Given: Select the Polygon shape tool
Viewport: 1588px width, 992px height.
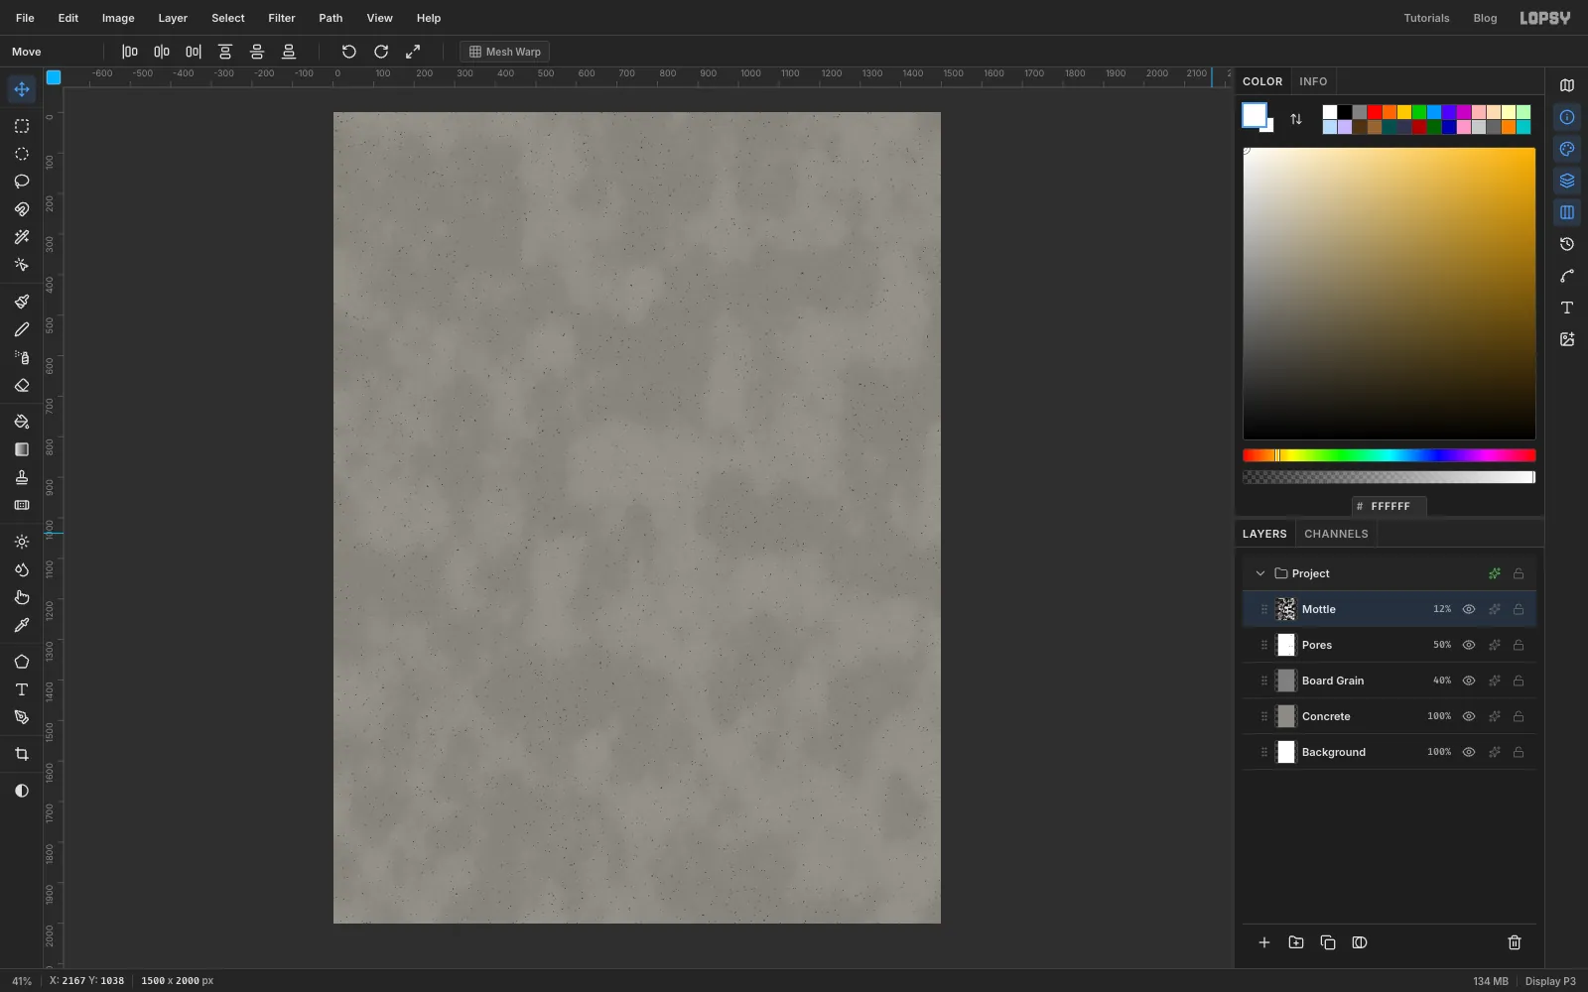Looking at the screenshot, I should [21, 662].
